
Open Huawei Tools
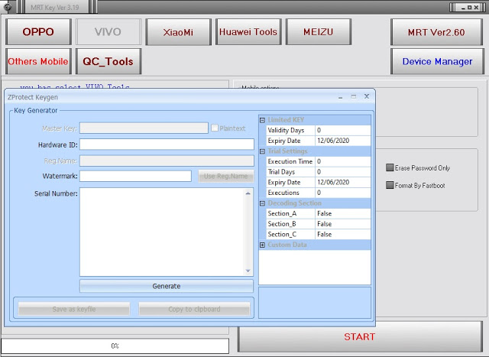(x=248, y=32)
